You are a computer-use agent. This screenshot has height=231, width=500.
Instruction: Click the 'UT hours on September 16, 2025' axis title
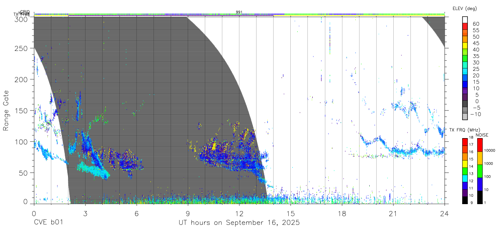coord(239,223)
